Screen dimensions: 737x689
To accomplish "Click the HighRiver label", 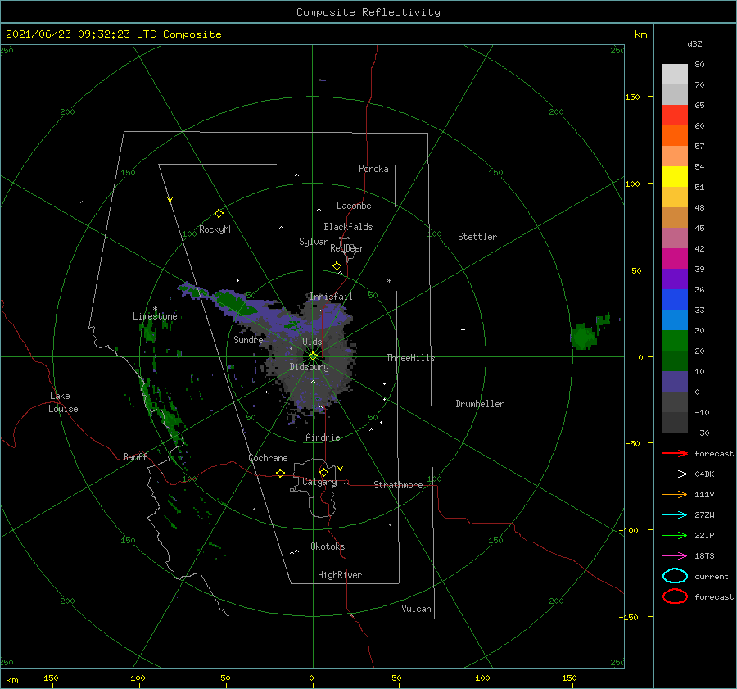I will click(340, 575).
